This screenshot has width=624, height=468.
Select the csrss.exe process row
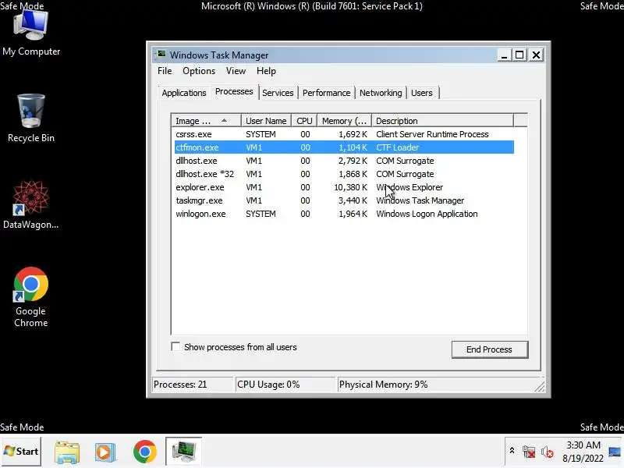(344, 134)
